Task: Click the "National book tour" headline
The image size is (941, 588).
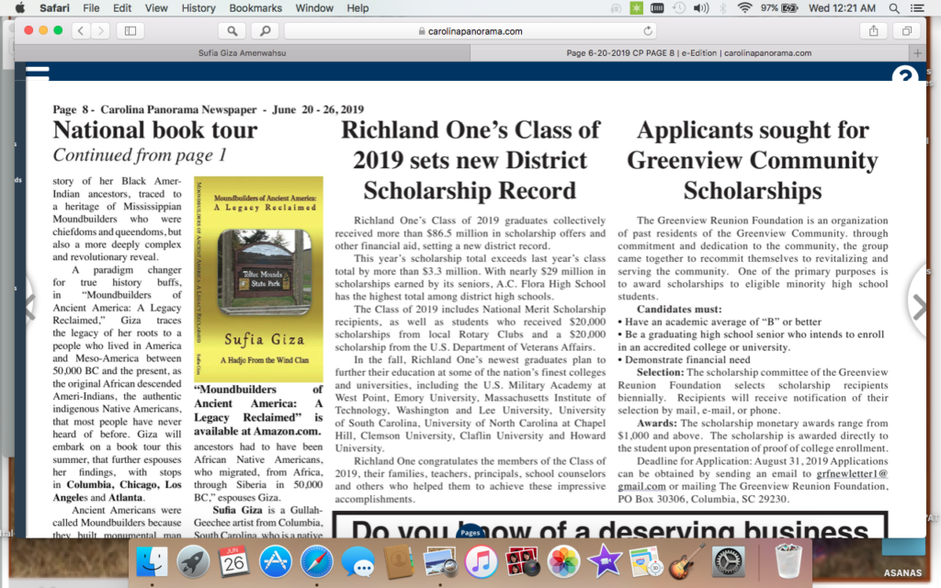Action: point(155,130)
